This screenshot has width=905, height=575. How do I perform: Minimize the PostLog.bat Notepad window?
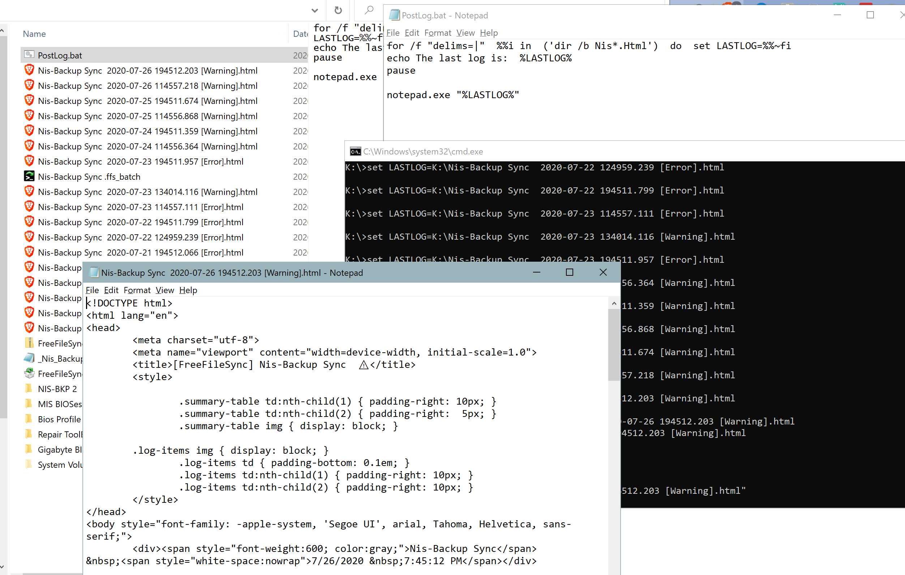pyautogui.click(x=837, y=15)
